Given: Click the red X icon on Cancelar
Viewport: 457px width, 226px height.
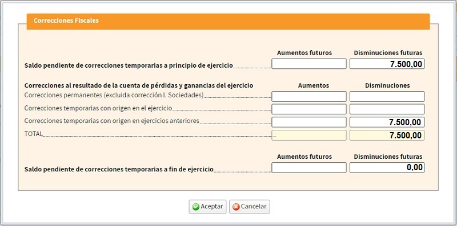Looking at the screenshot, I should 236,207.
